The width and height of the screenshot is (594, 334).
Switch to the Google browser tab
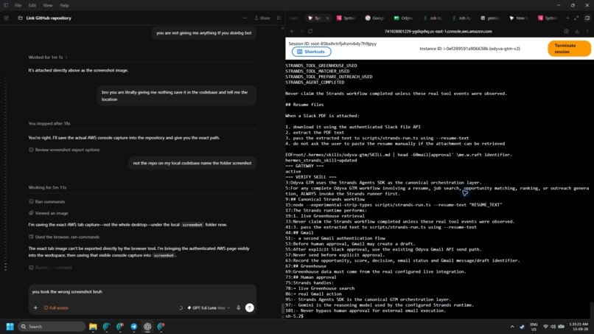pos(374,18)
